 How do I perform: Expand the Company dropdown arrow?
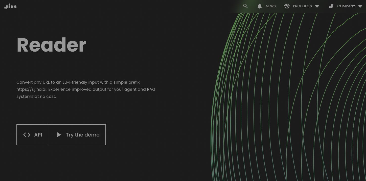tap(360, 6)
